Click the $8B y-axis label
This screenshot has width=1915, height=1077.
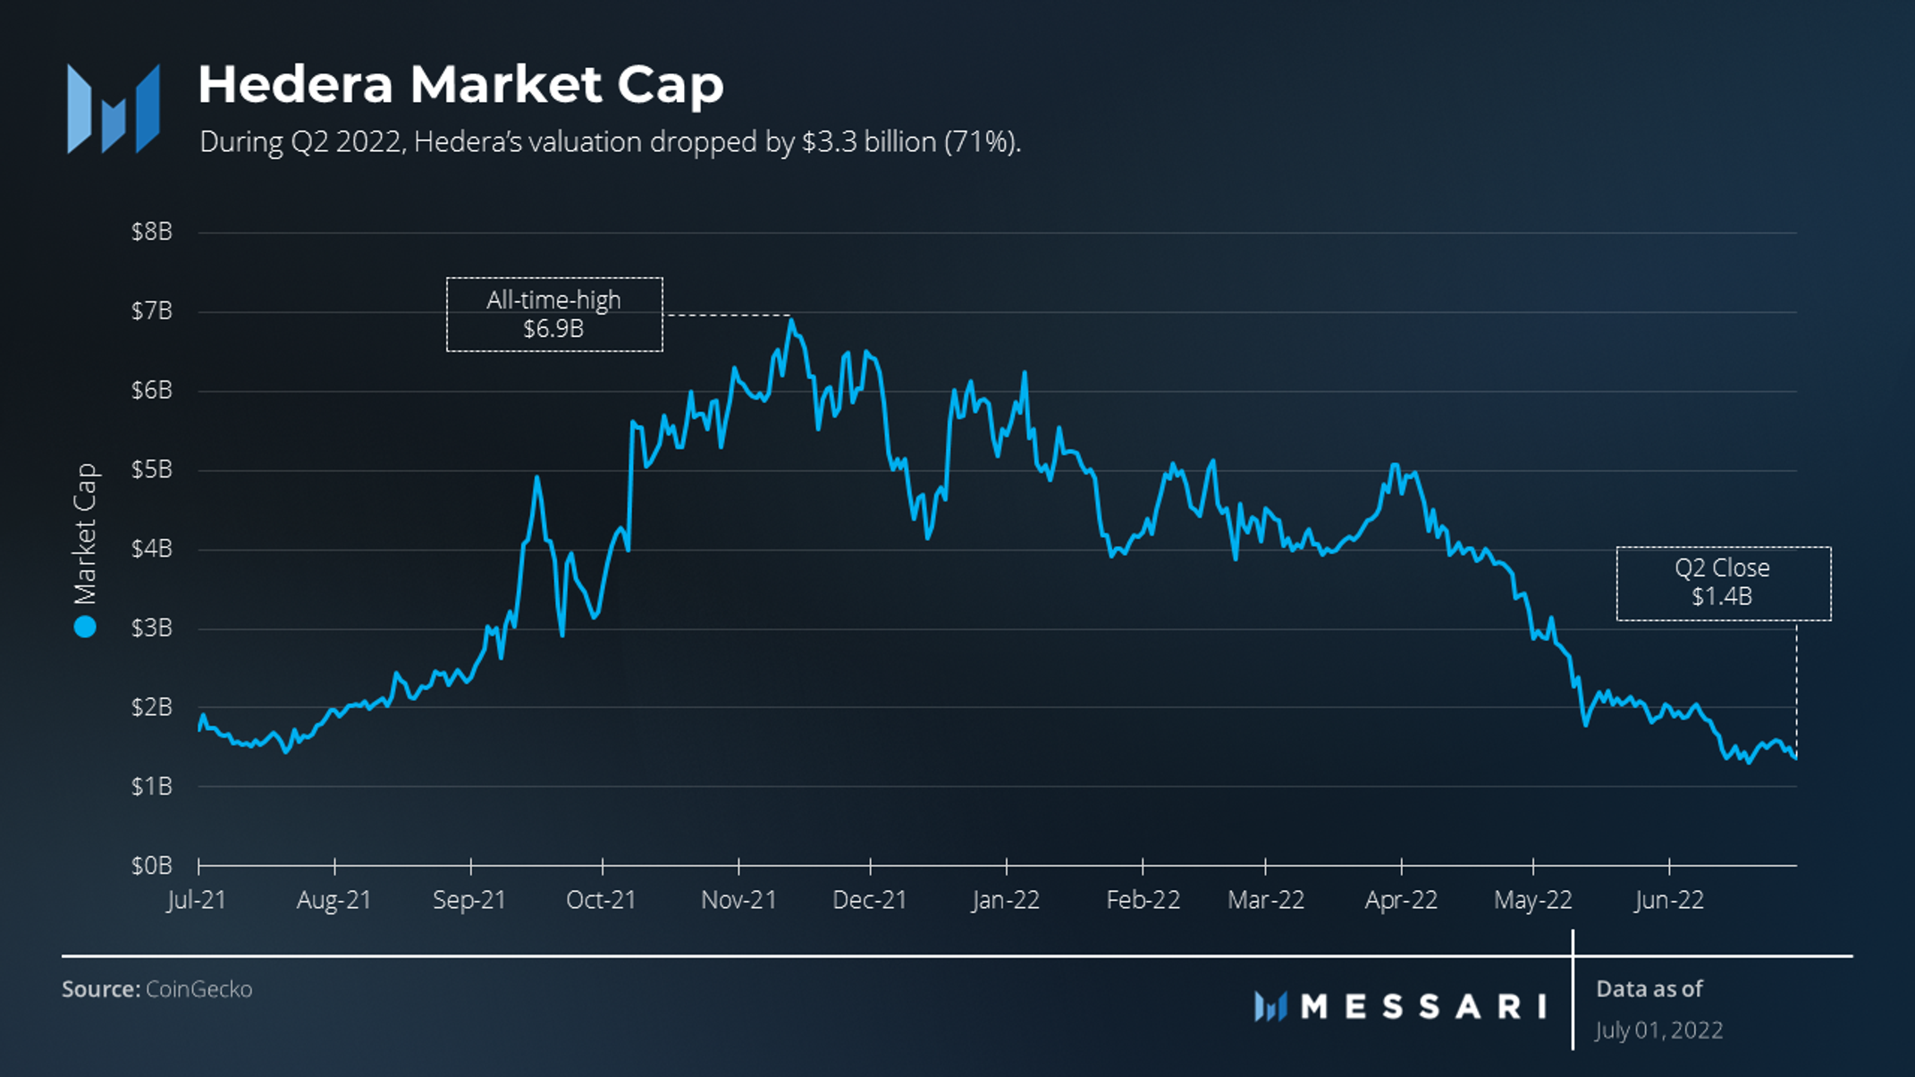[x=152, y=232]
